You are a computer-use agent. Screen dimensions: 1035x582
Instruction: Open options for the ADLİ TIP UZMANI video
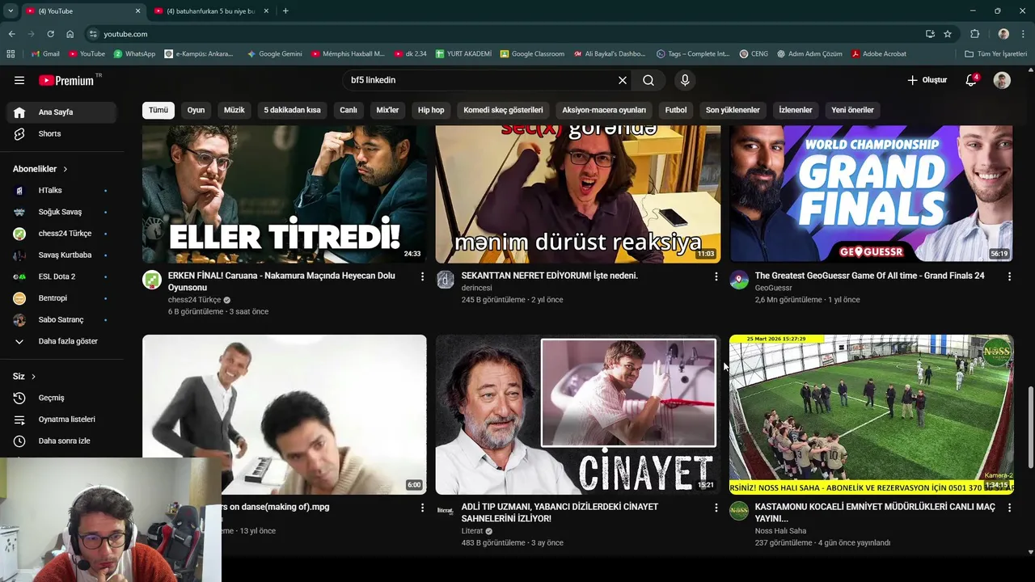click(716, 508)
